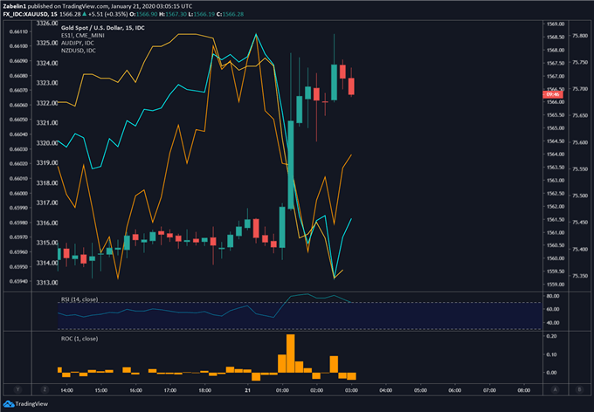Viewport: 594px width, 412px height.
Task: Click the 3313.00 ES1 axis label
Action: pos(47,283)
